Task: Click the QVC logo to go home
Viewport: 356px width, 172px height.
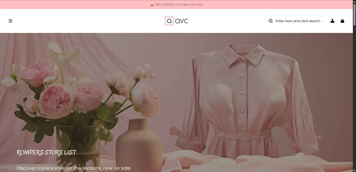Action: point(176,21)
